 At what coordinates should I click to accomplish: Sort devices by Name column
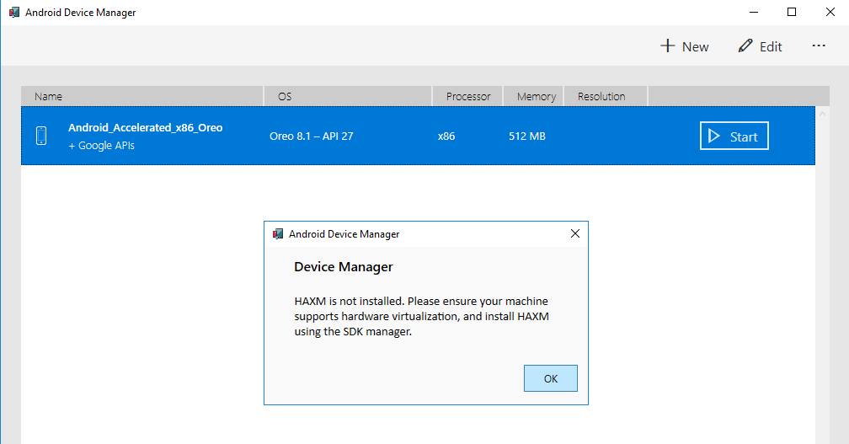point(141,96)
